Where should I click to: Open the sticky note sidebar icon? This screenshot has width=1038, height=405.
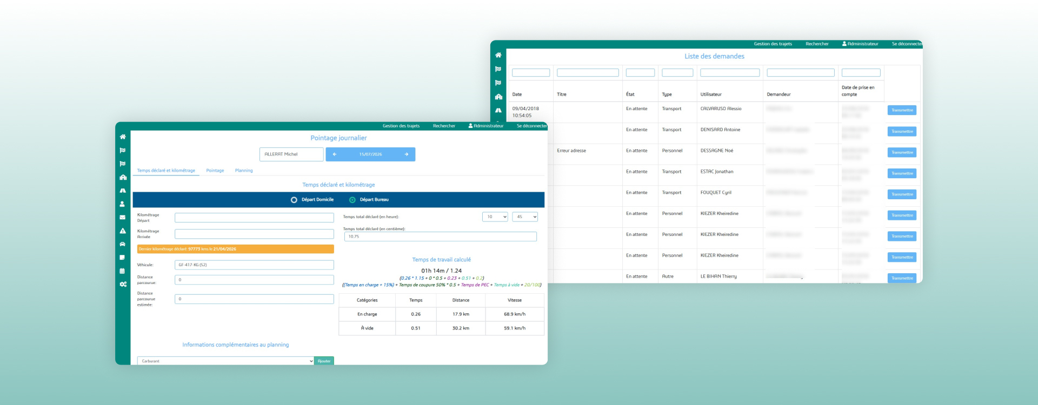[x=122, y=258]
